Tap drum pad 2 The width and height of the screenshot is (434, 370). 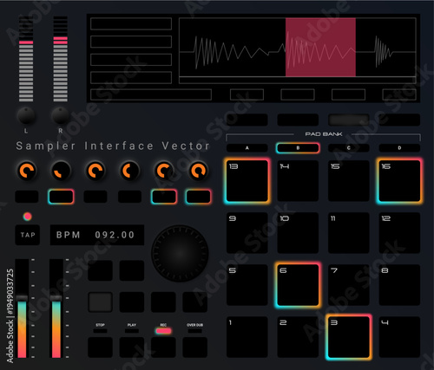pos(298,337)
